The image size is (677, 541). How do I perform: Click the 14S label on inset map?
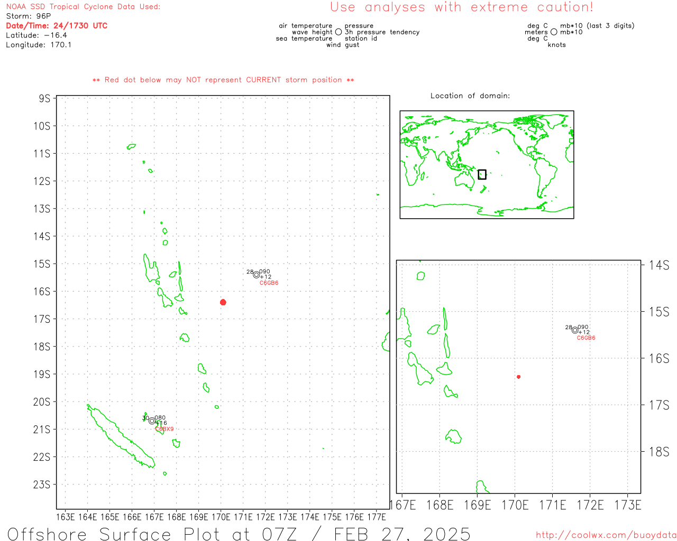tap(659, 265)
